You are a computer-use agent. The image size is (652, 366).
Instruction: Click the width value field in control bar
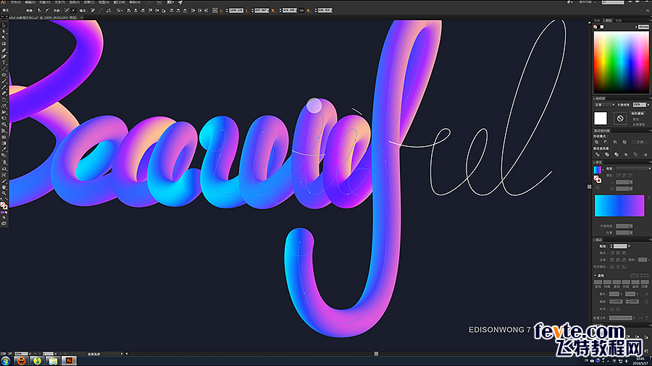[289, 10]
